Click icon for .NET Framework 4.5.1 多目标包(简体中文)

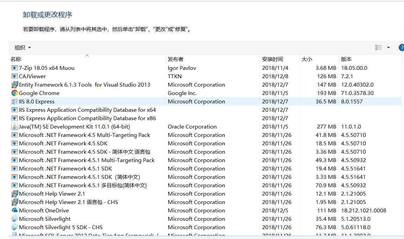click(x=15, y=185)
